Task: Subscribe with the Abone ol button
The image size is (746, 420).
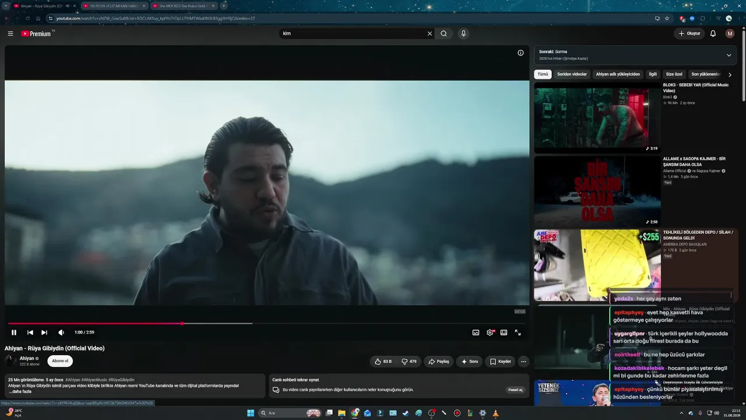Action: coord(60,361)
